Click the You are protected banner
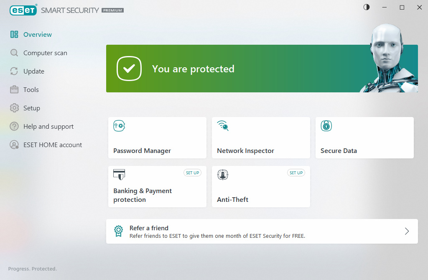 click(x=262, y=69)
